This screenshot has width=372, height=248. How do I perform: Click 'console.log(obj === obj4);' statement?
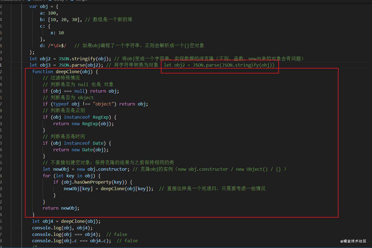click(x=66, y=234)
